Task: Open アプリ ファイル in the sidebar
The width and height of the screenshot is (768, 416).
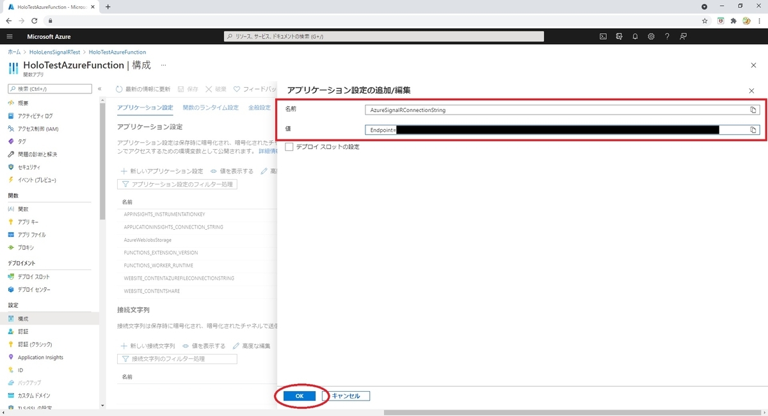Action: click(x=31, y=235)
